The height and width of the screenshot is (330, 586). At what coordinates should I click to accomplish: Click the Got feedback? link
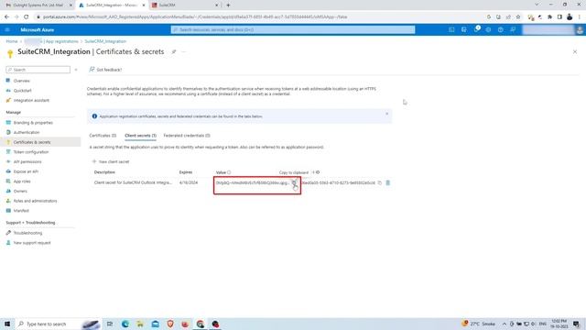pos(105,70)
